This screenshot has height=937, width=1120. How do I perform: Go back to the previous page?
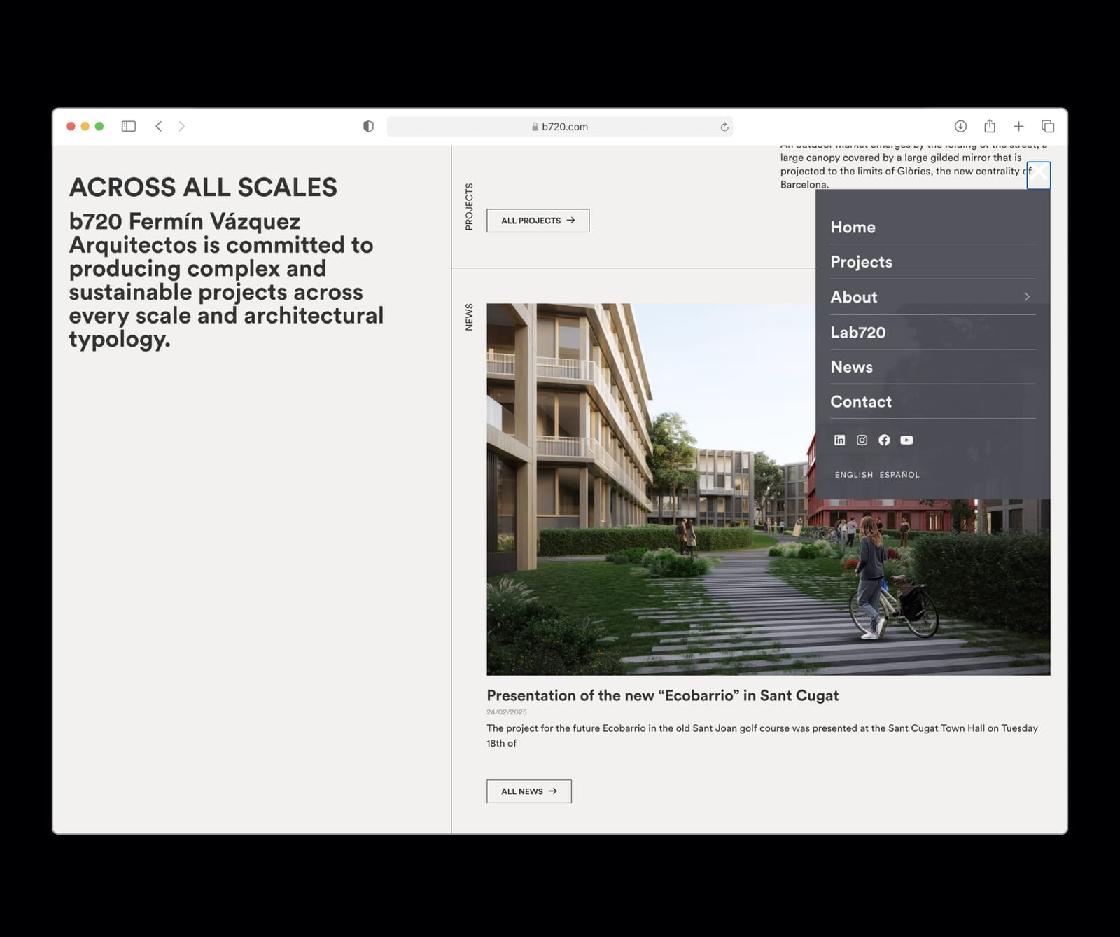tap(159, 126)
